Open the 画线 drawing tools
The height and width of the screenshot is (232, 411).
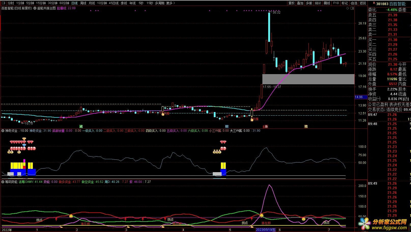[327, 3]
